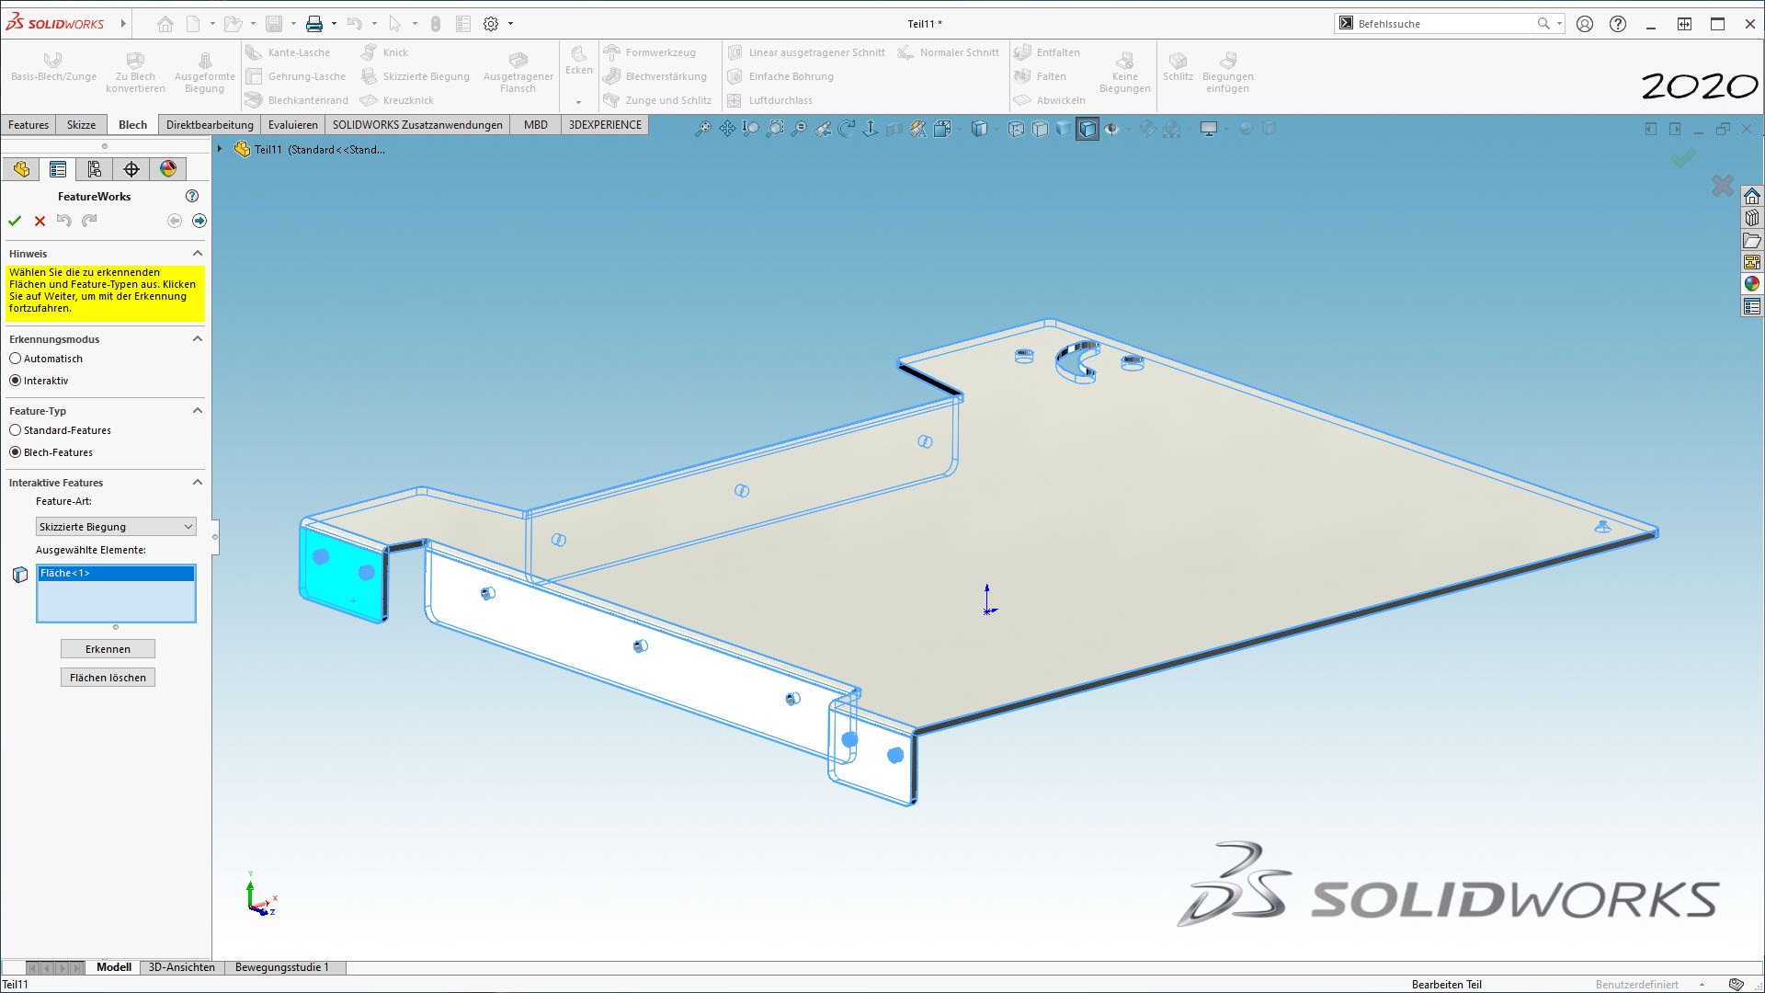
Task: Open the PropertyManager tab
Action: tap(58, 169)
